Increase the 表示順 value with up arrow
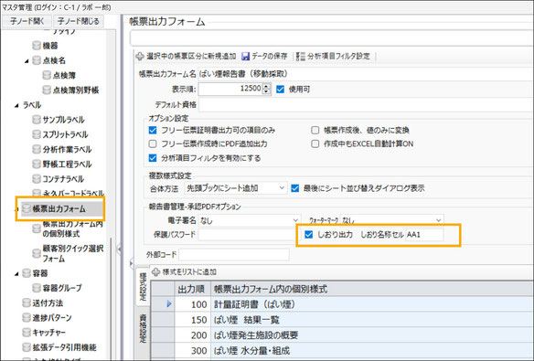 [x=267, y=86]
